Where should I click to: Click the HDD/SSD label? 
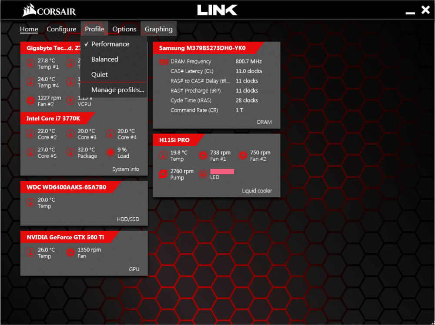point(128,219)
